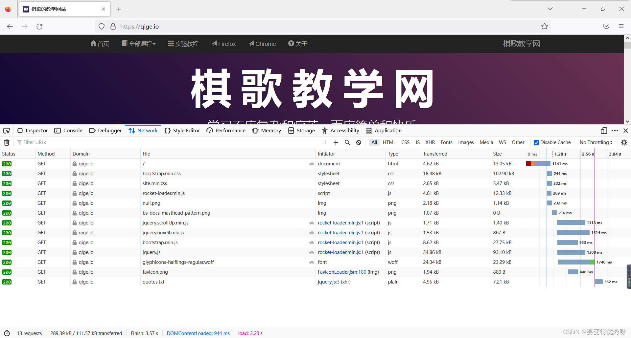
Task: Switch to the Application tab
Action: tap(384, 131)
